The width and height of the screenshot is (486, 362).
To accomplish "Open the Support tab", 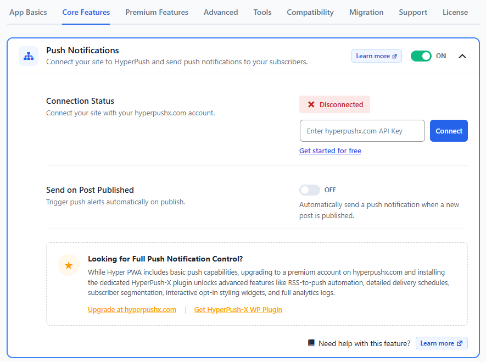I will 413,13.
